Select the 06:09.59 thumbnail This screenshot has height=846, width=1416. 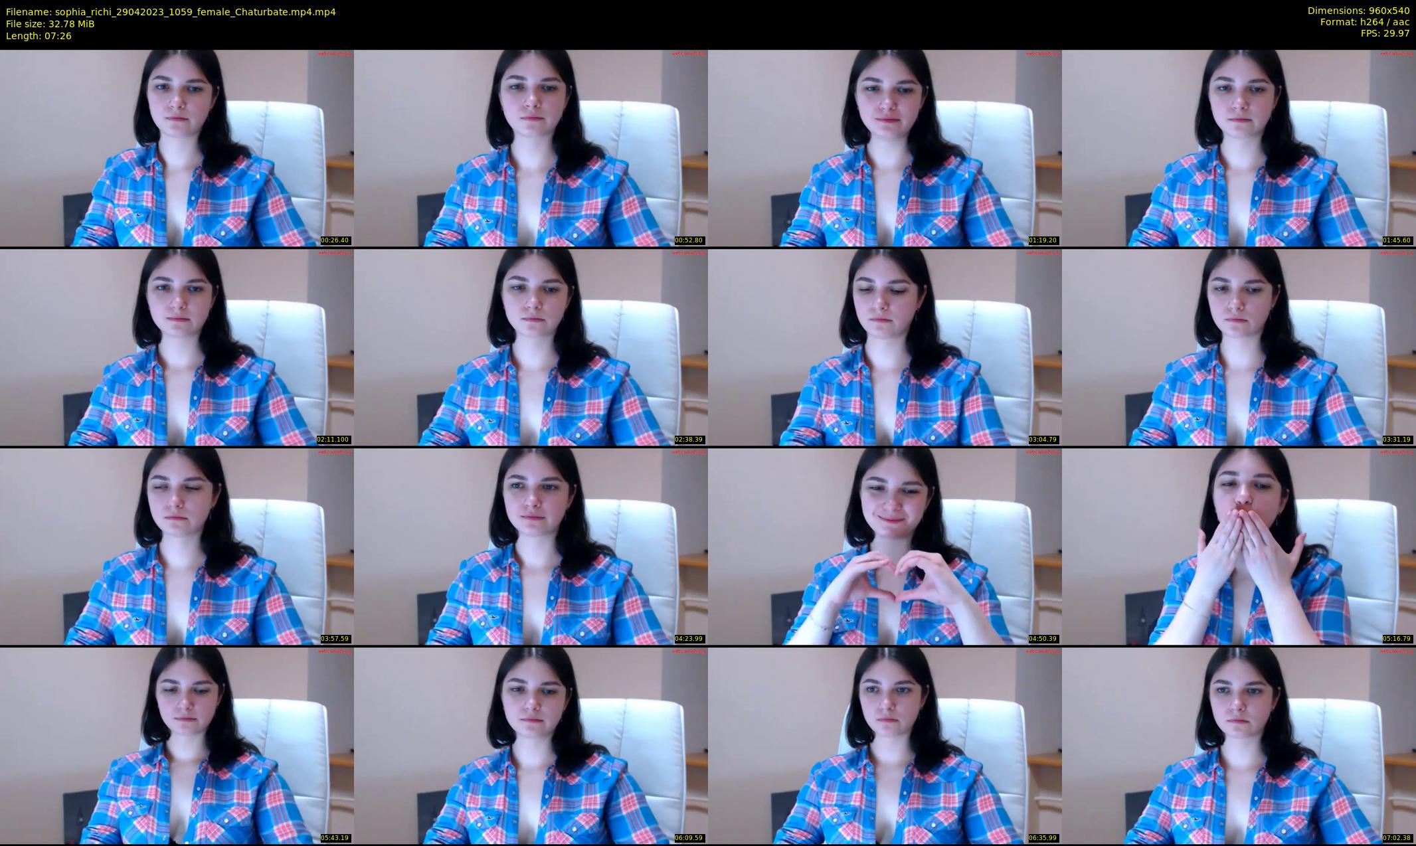point(531,746)
